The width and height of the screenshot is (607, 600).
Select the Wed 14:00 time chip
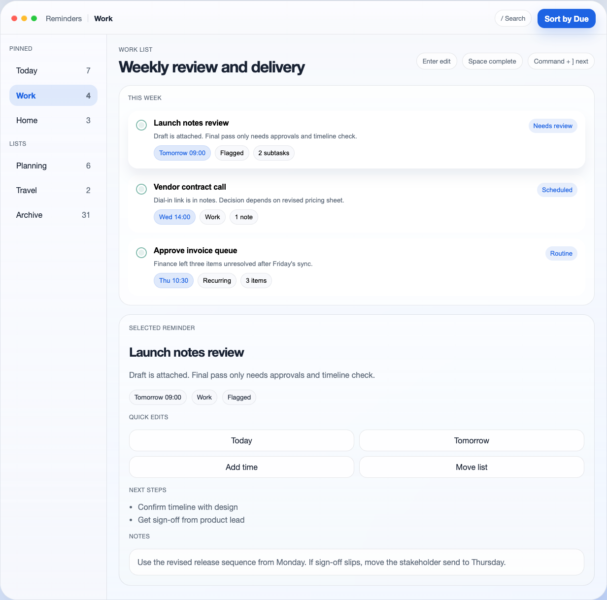pos(174,217)
